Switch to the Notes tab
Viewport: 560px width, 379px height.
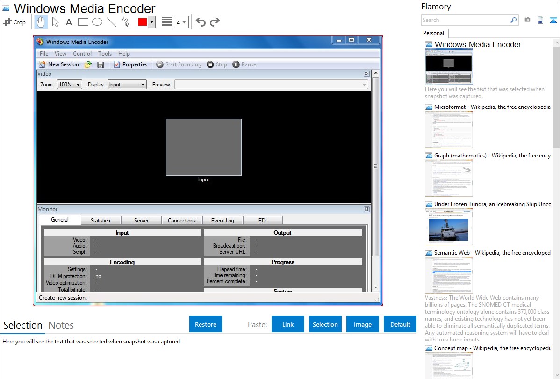tap(61, 325)
